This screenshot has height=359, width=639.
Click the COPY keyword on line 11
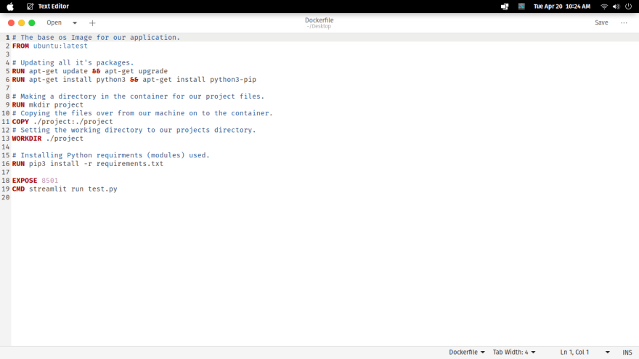click(x=20, y=122)
